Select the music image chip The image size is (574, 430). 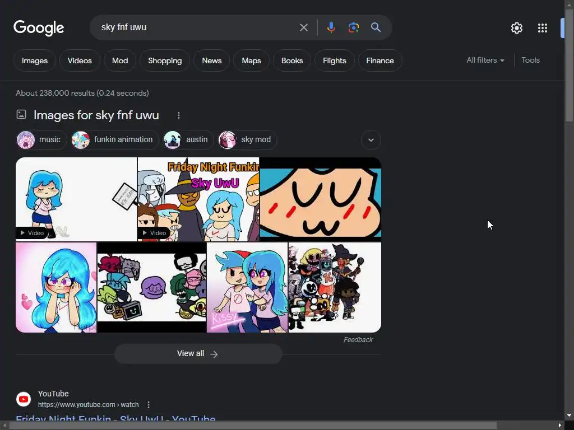[x=41, y=139]
